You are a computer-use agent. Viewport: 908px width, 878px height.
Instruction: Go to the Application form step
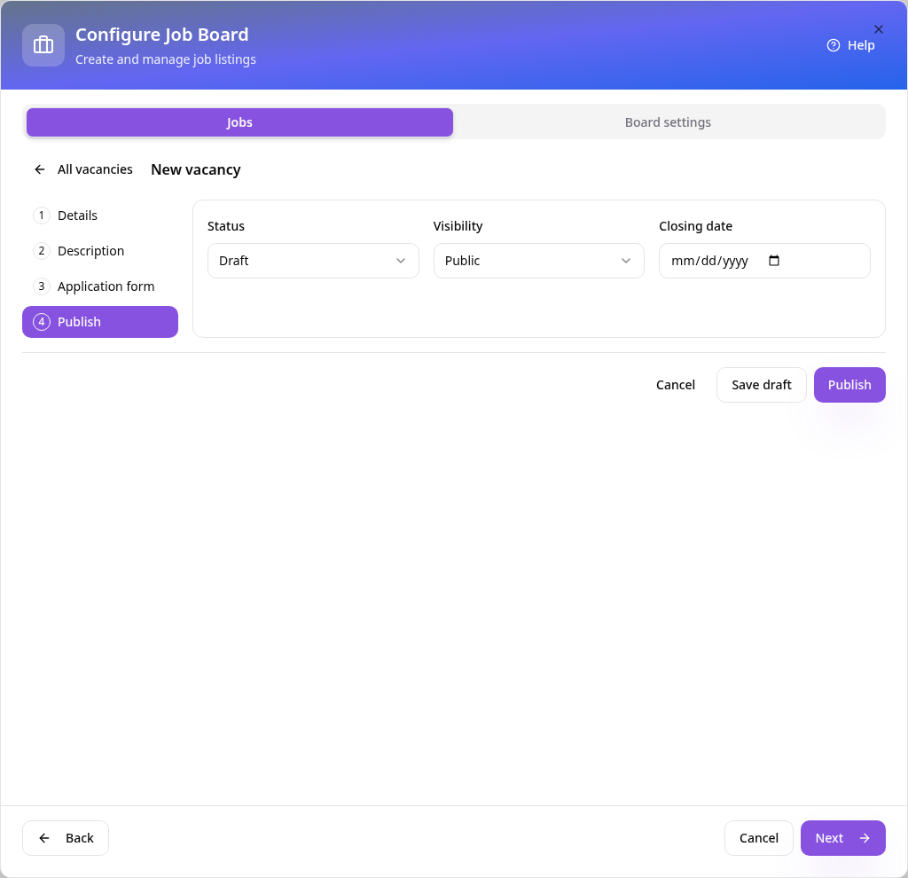[100, 286]
